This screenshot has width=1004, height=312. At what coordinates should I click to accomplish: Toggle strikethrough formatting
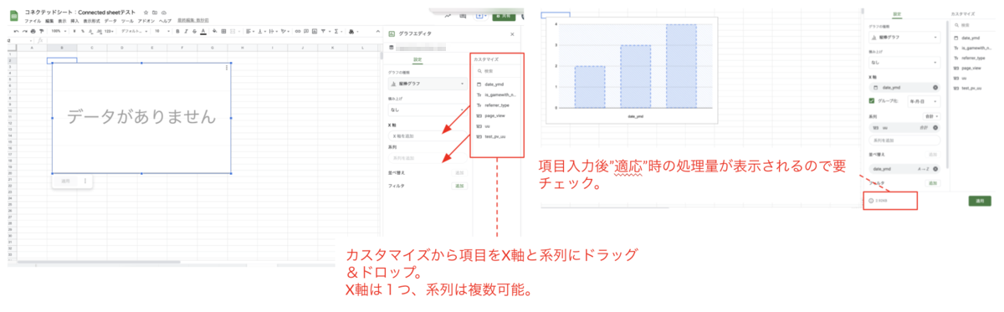pyautogui.click(x=193, y=31)
